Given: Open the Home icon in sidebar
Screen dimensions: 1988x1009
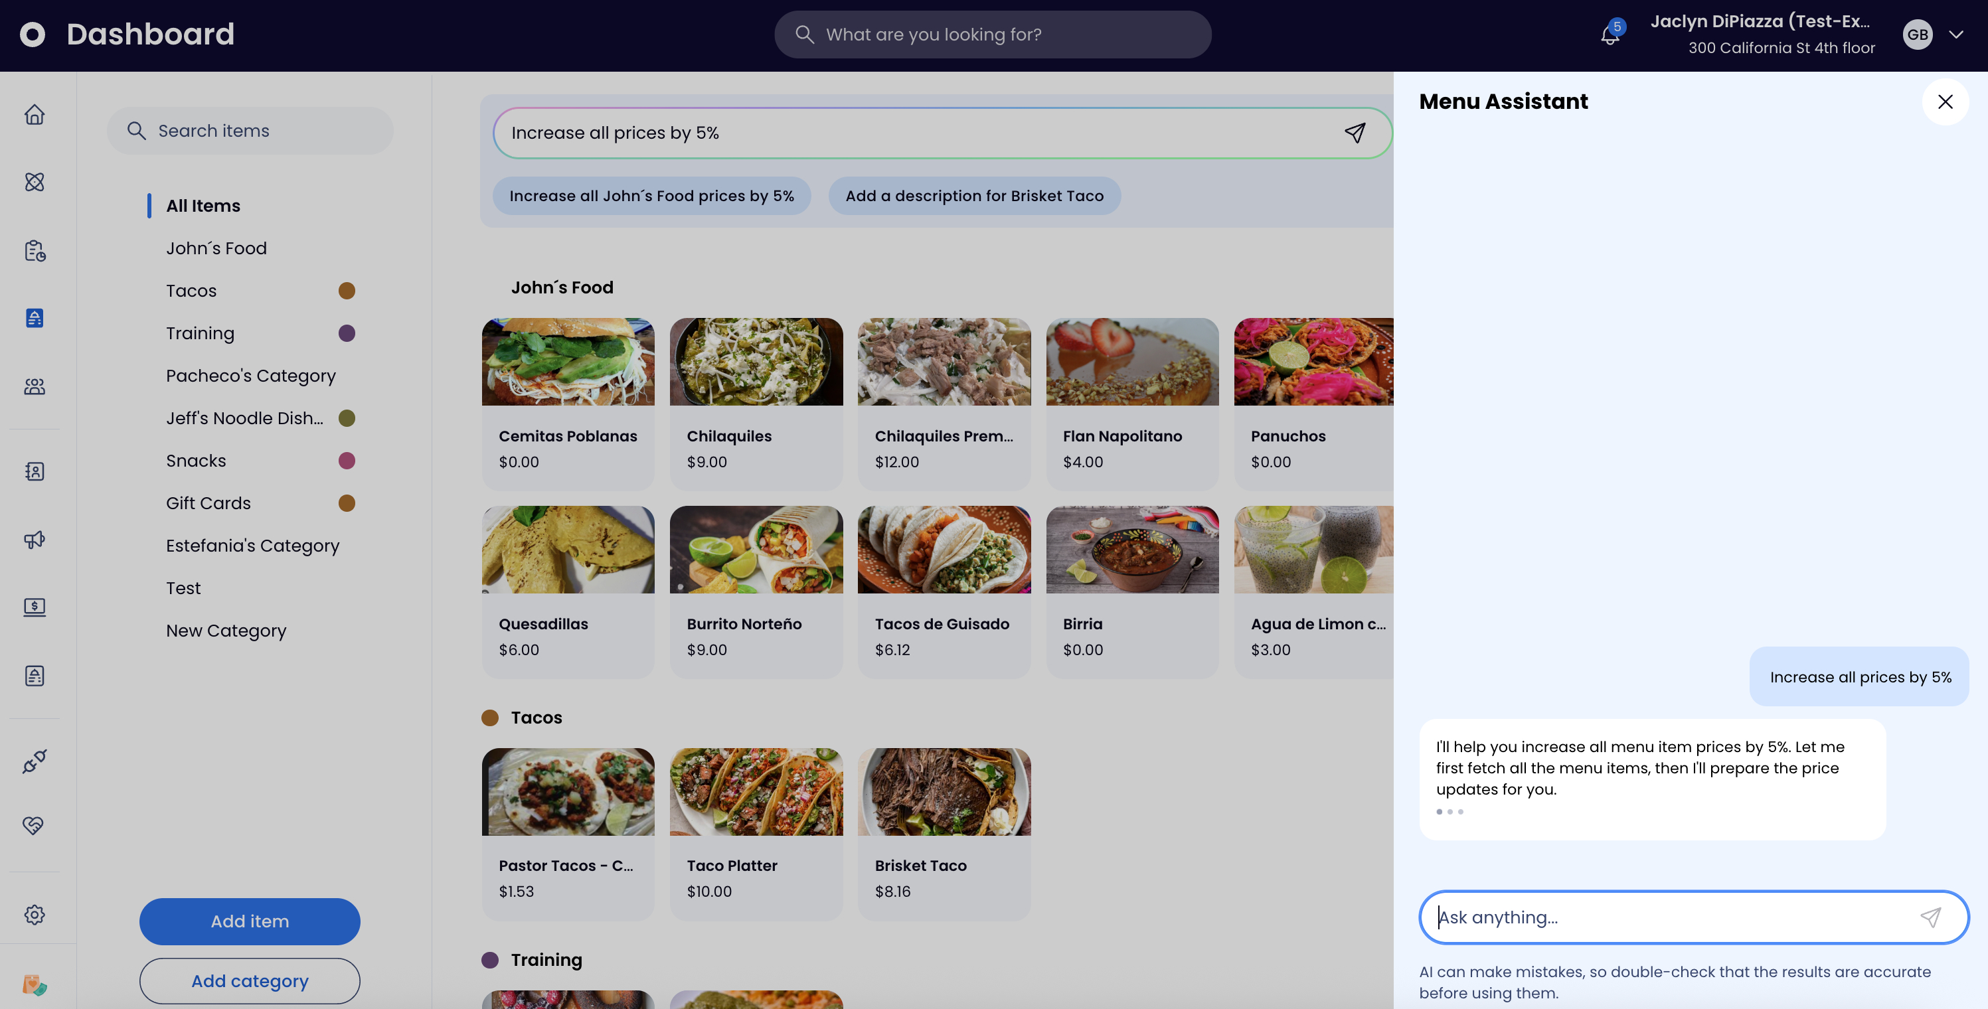Looking at the screenshot, I should pos(35,114).
